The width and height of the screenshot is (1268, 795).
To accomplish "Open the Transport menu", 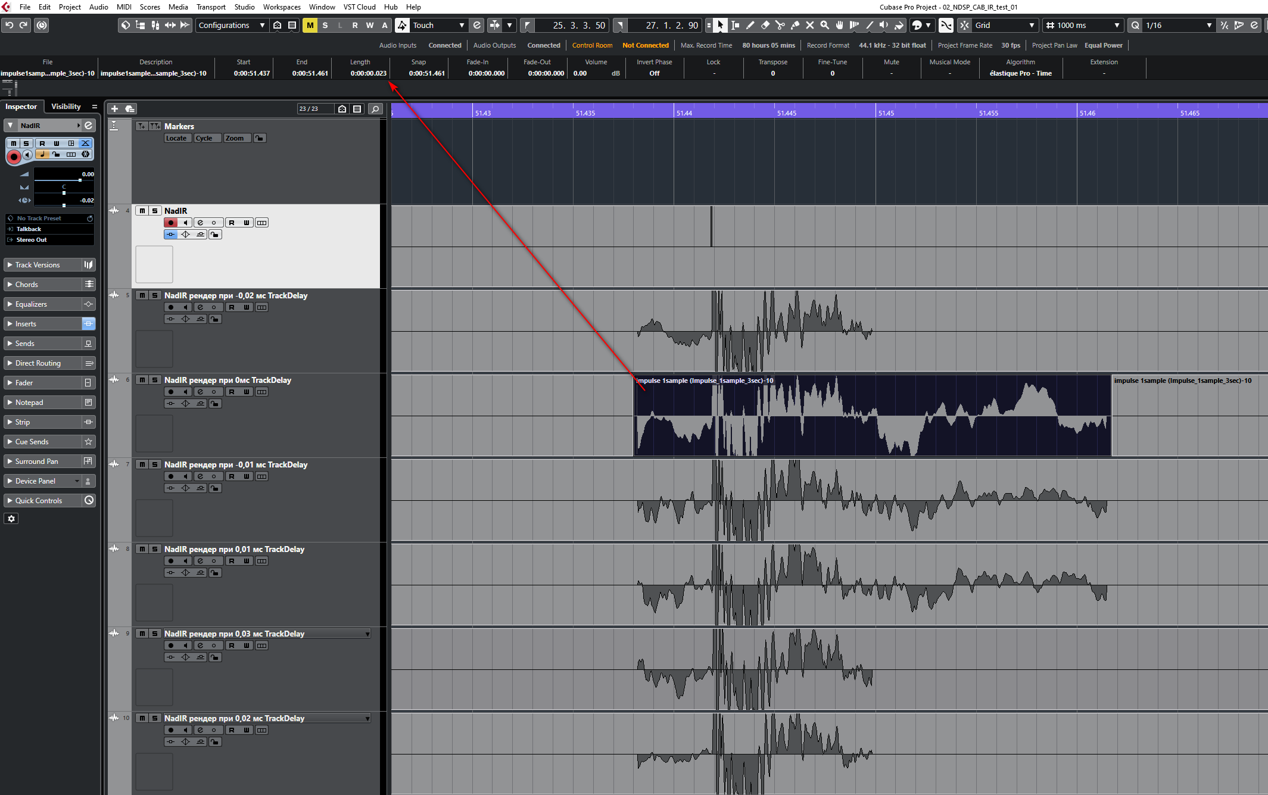I will pos(211,7).
